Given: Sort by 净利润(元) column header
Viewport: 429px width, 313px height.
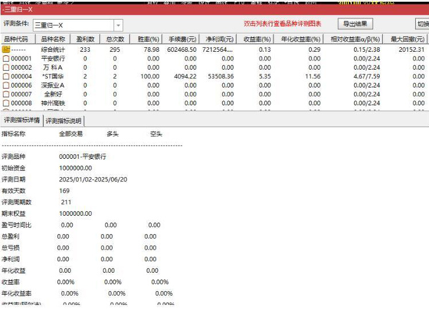Looking at the screenshot, I should [218, 39].
